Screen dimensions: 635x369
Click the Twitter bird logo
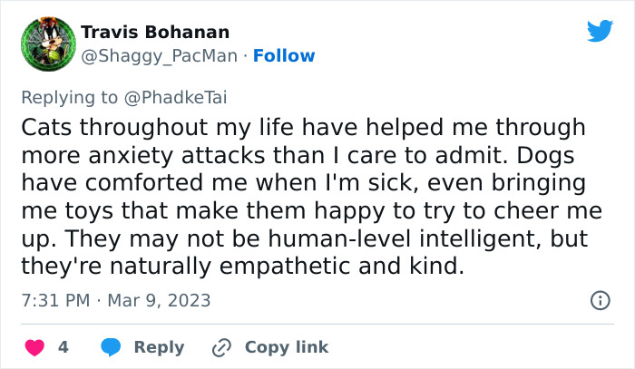click(600, 31)
